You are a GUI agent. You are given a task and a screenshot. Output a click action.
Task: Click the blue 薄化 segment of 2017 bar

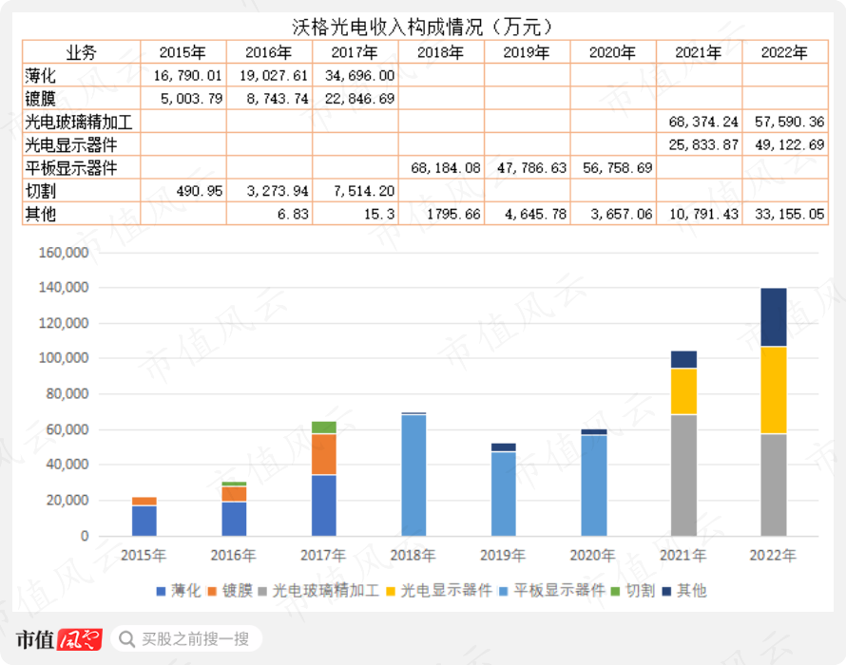click(x=324, y=505)
